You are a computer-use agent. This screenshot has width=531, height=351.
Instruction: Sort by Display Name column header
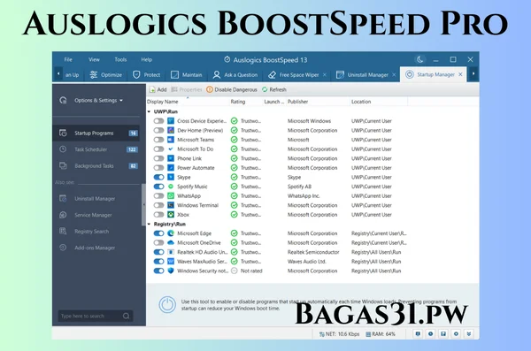162,102
